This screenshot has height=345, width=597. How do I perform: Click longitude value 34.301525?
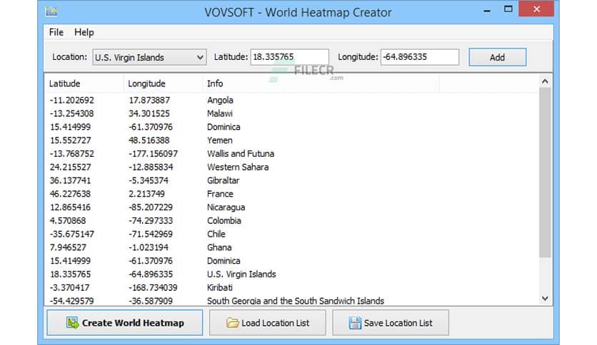149,113
